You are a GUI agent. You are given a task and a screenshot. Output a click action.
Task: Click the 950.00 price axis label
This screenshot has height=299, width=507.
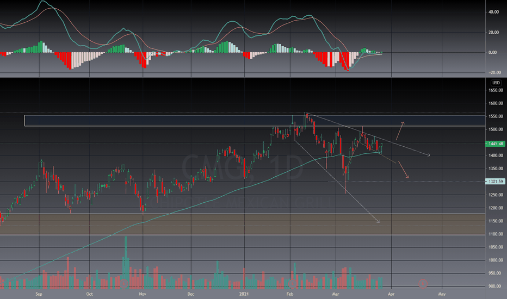tap(496, 273)
